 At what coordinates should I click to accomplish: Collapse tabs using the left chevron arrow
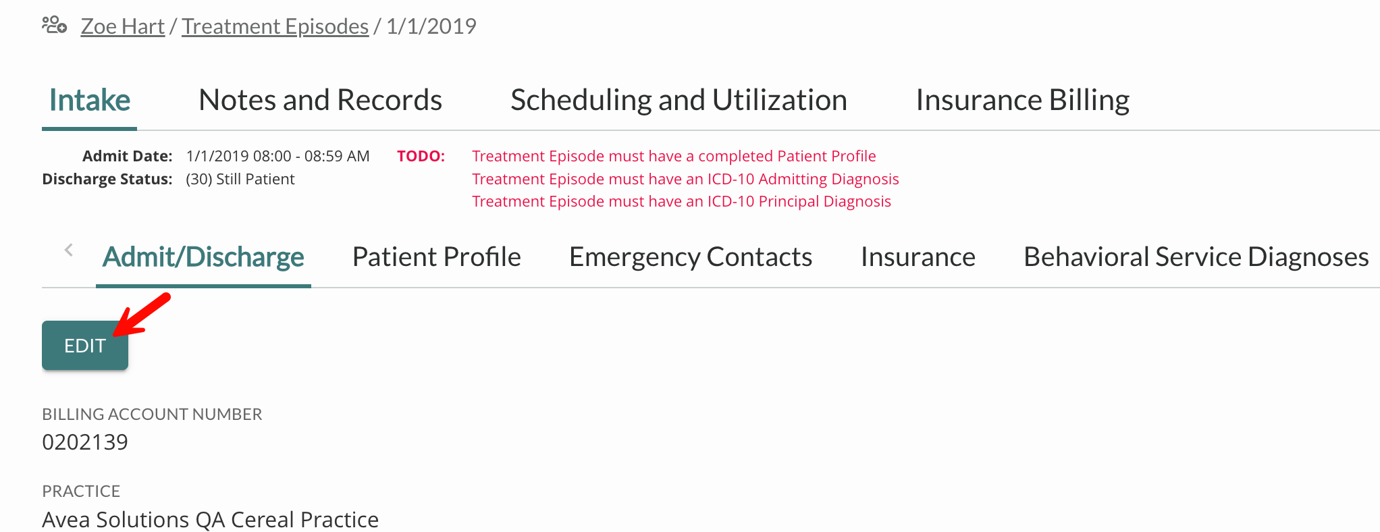pos(68,249)
